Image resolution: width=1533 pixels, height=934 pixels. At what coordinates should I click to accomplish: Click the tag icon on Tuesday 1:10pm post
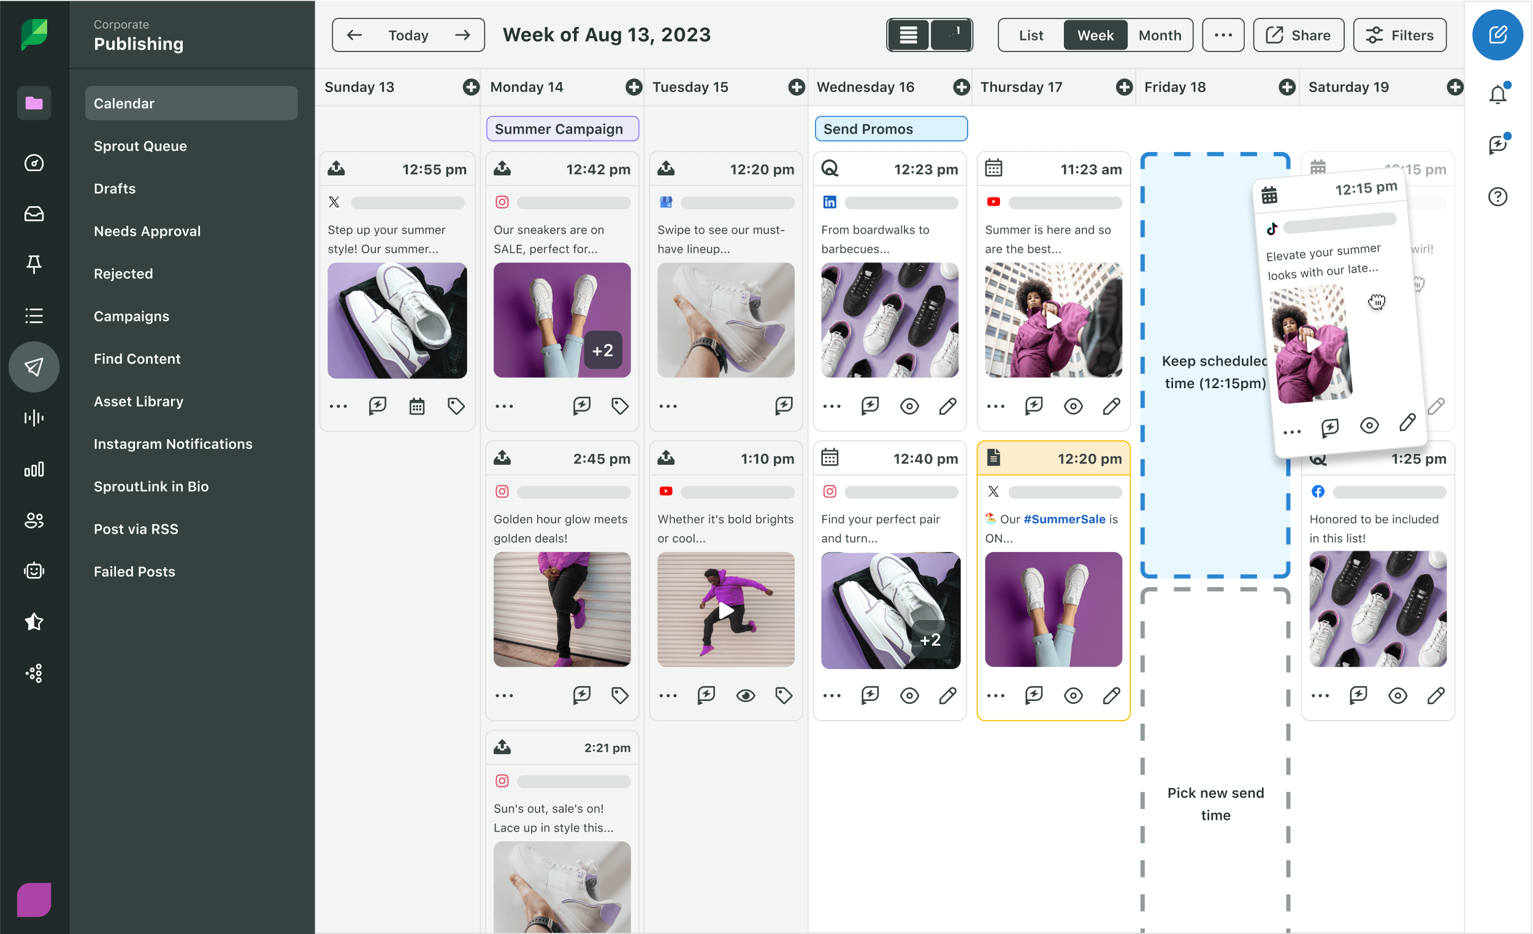click(781, 695)
